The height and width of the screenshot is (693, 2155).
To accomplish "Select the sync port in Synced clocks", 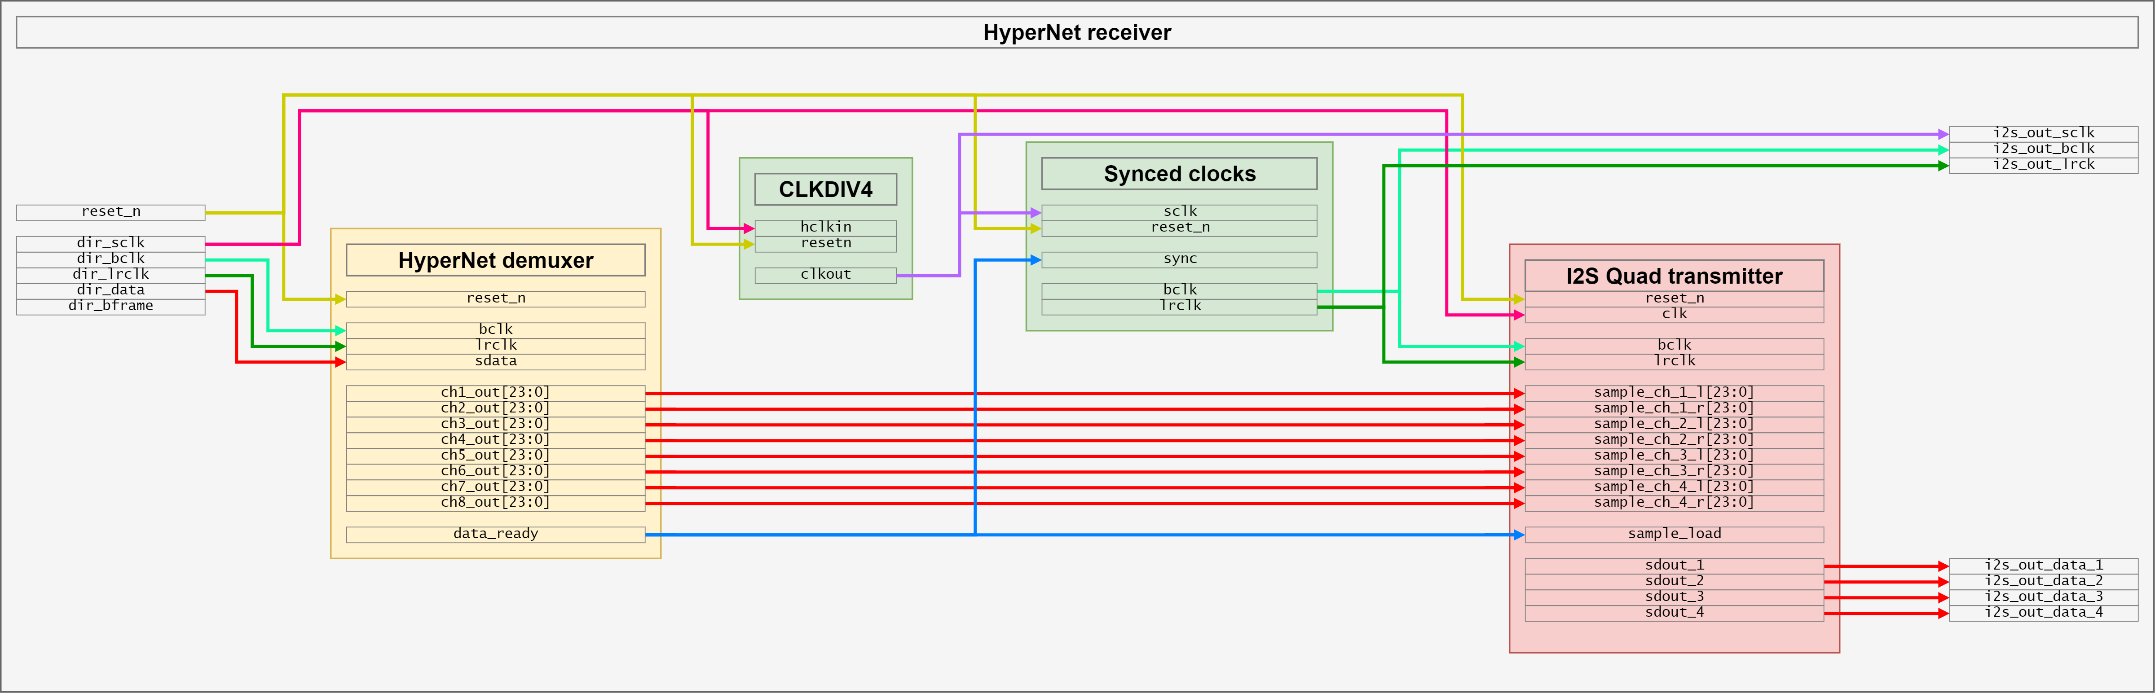I will 1179,259.
